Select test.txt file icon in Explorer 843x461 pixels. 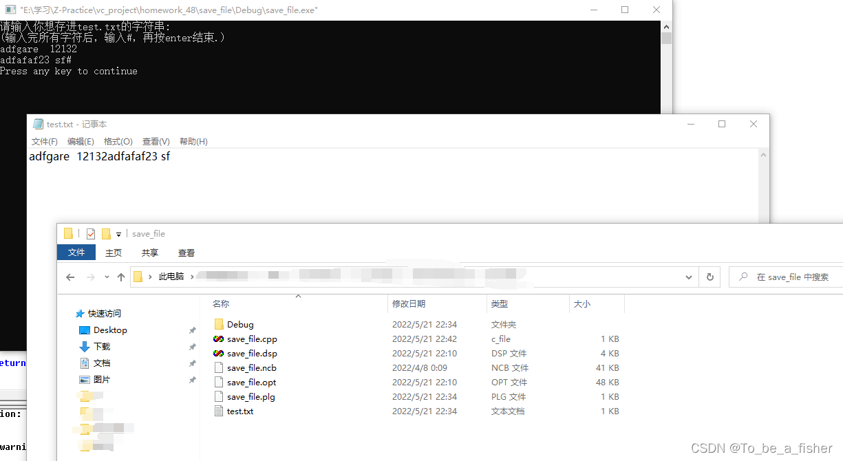(x=218, y=411)
